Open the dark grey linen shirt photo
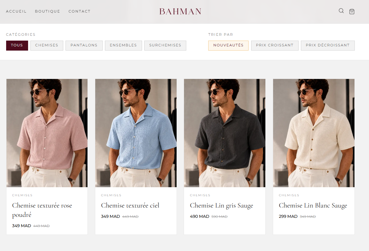Screen dimensions: 369x251 point(224,133)
